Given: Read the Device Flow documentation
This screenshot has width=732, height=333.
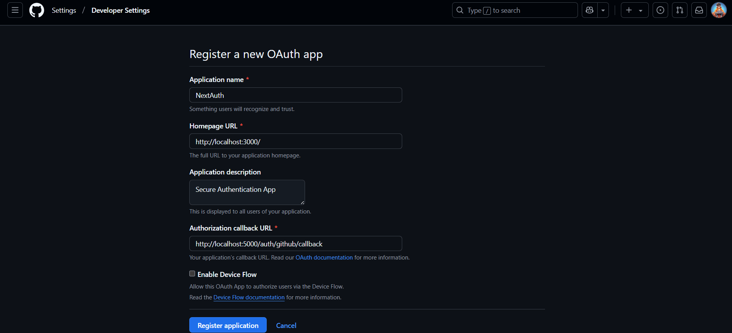Looking at the screenshot, I should point(249,297).
